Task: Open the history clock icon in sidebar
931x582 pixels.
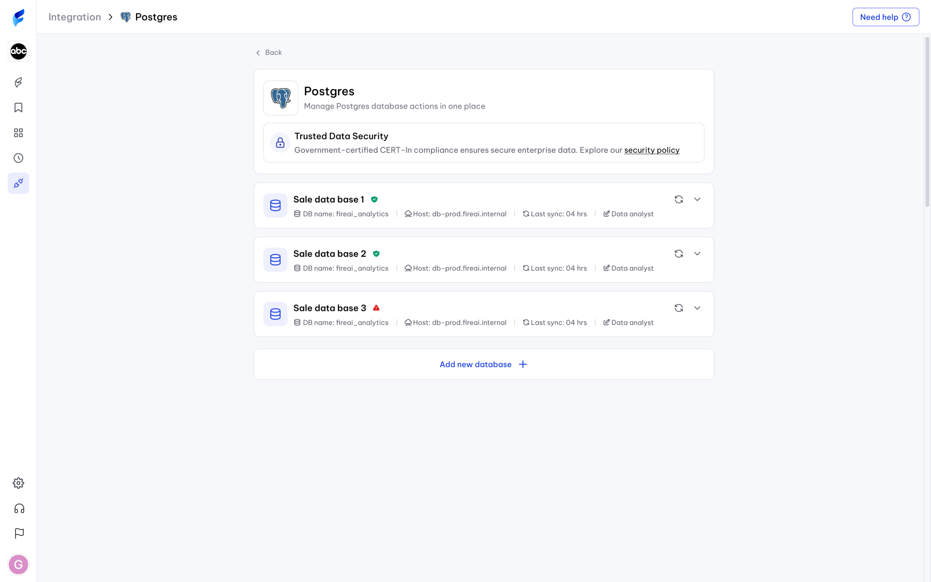Action: tap(18, 158)
